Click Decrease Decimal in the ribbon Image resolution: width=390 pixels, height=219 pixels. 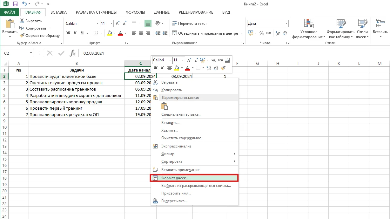pyautogui.click(x=285, y=33)
